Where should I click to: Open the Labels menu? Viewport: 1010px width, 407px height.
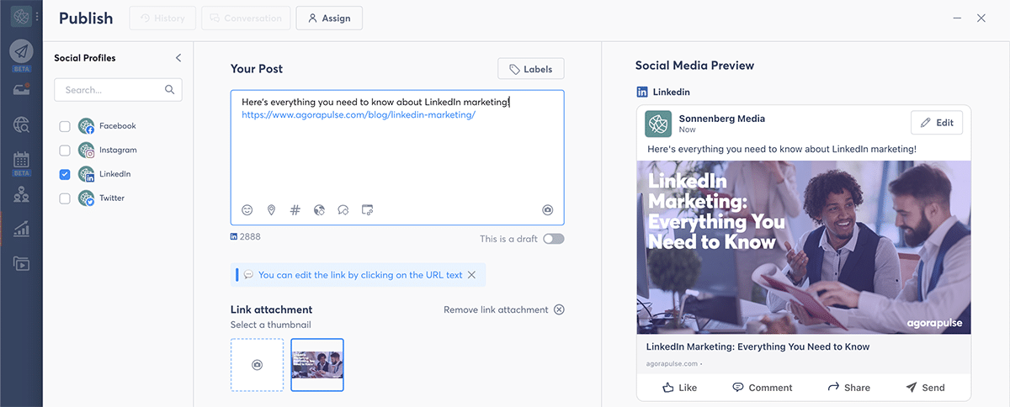click(530, 69)
